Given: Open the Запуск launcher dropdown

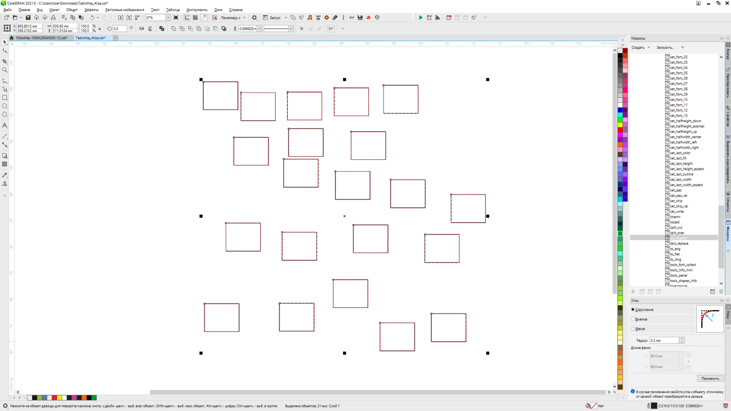Looking at the screenshot, I should point(286,18).
